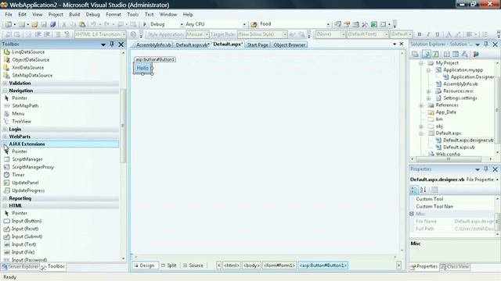Toggle Bold formatting button
This screenshot has width=501, height=281.
tap(420, 34)
